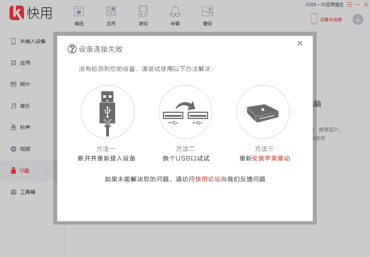Switch to the 精选 (Featured) tab

tap(79, 15)
